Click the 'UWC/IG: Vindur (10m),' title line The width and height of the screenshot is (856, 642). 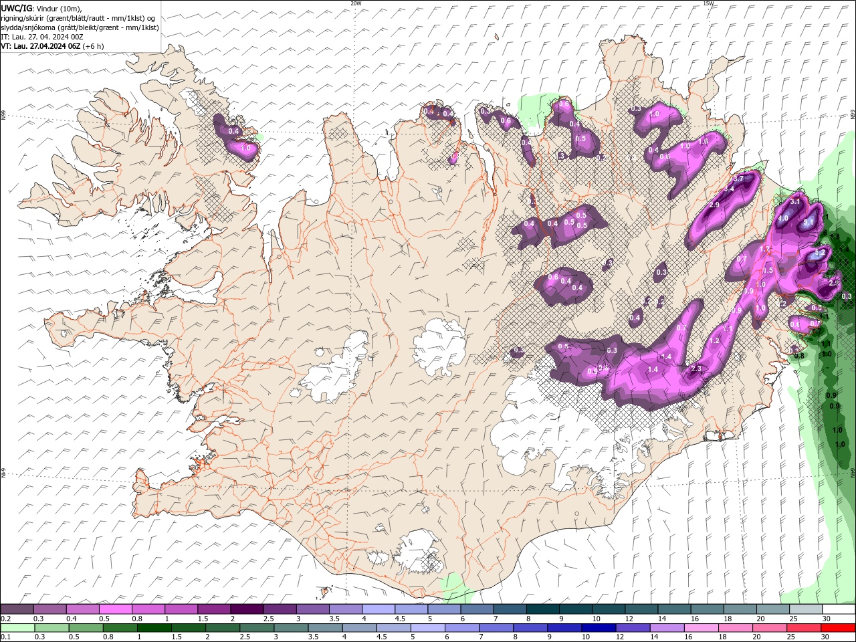[x=41, y=8]
